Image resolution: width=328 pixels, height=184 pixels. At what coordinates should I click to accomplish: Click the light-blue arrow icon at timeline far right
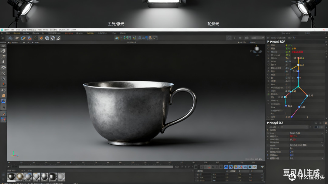pos(262,167)
